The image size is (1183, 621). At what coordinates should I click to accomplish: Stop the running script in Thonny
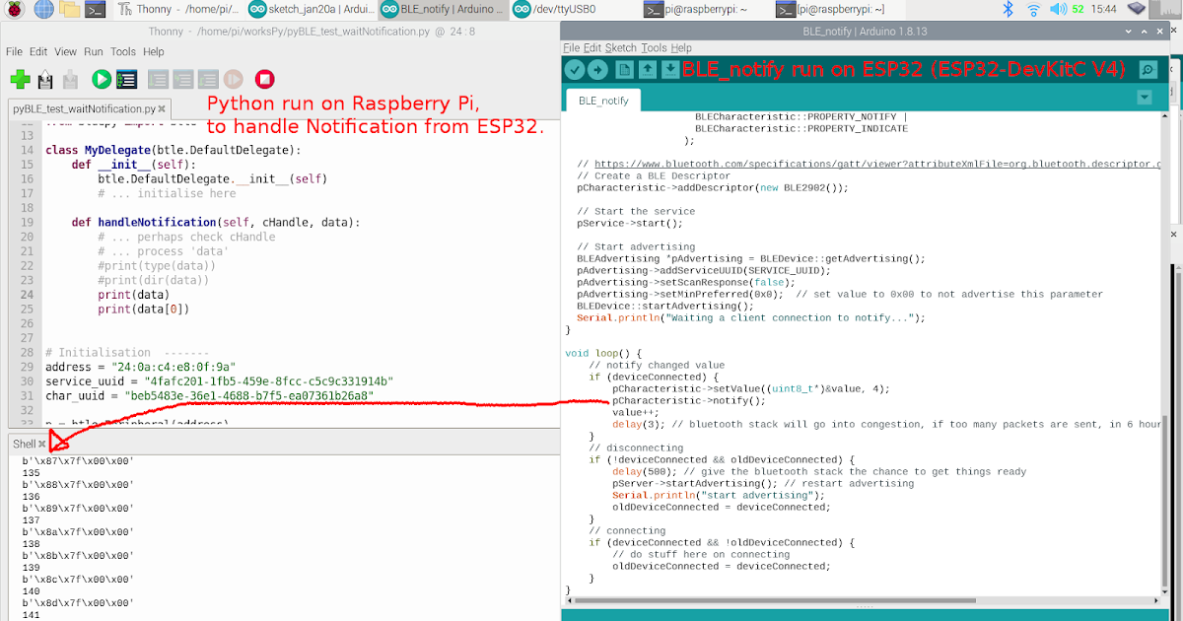264,79
